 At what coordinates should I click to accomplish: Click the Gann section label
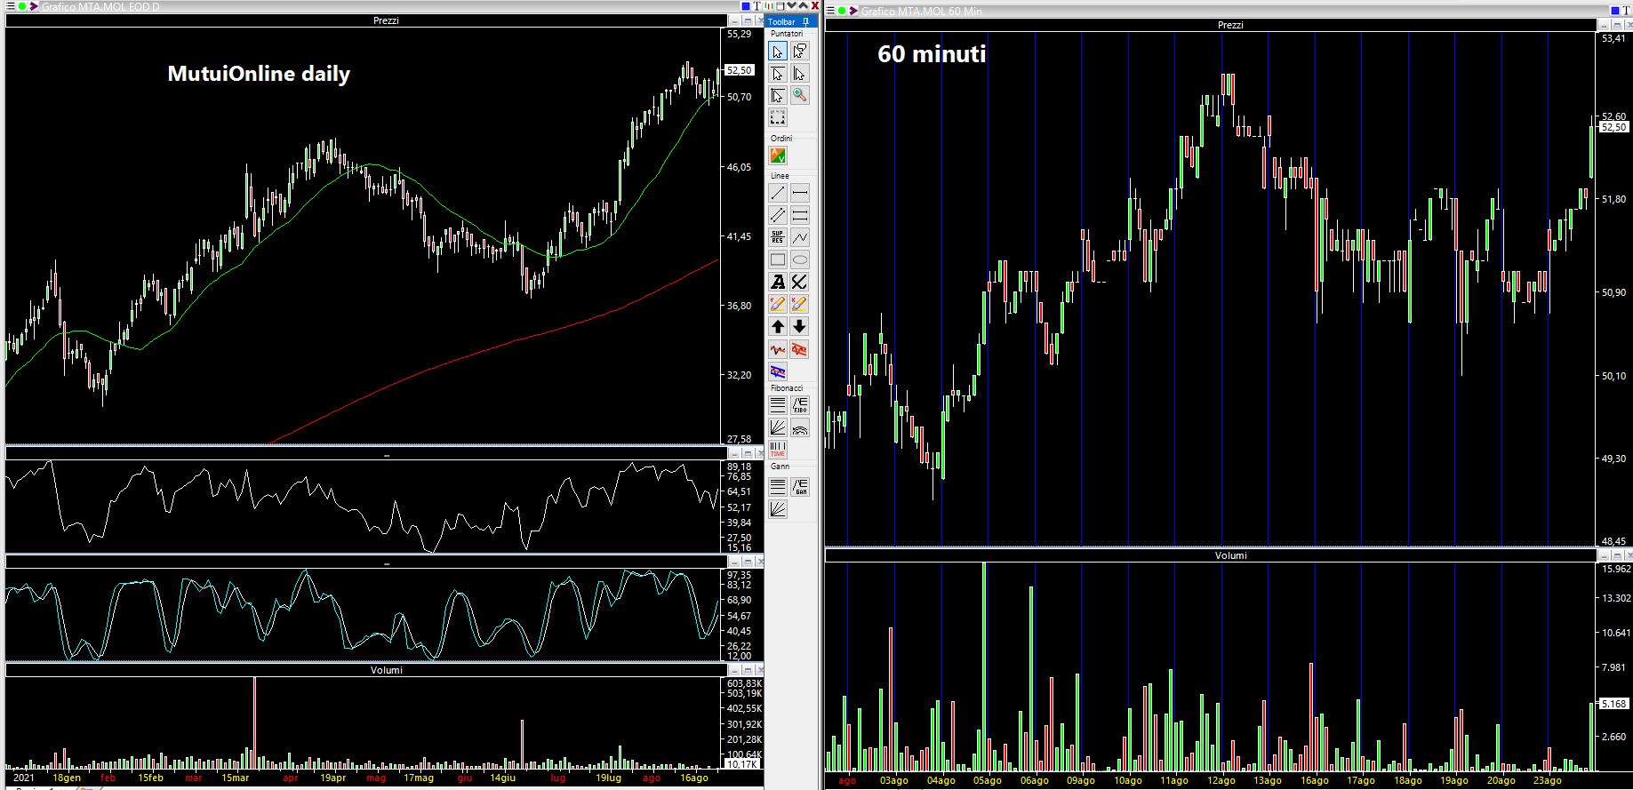pos(780,466)
